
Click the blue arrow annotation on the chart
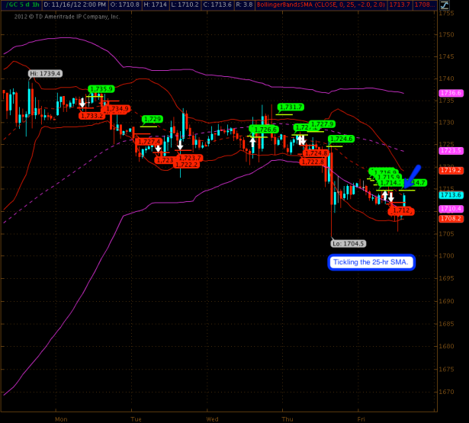(413, 174)
